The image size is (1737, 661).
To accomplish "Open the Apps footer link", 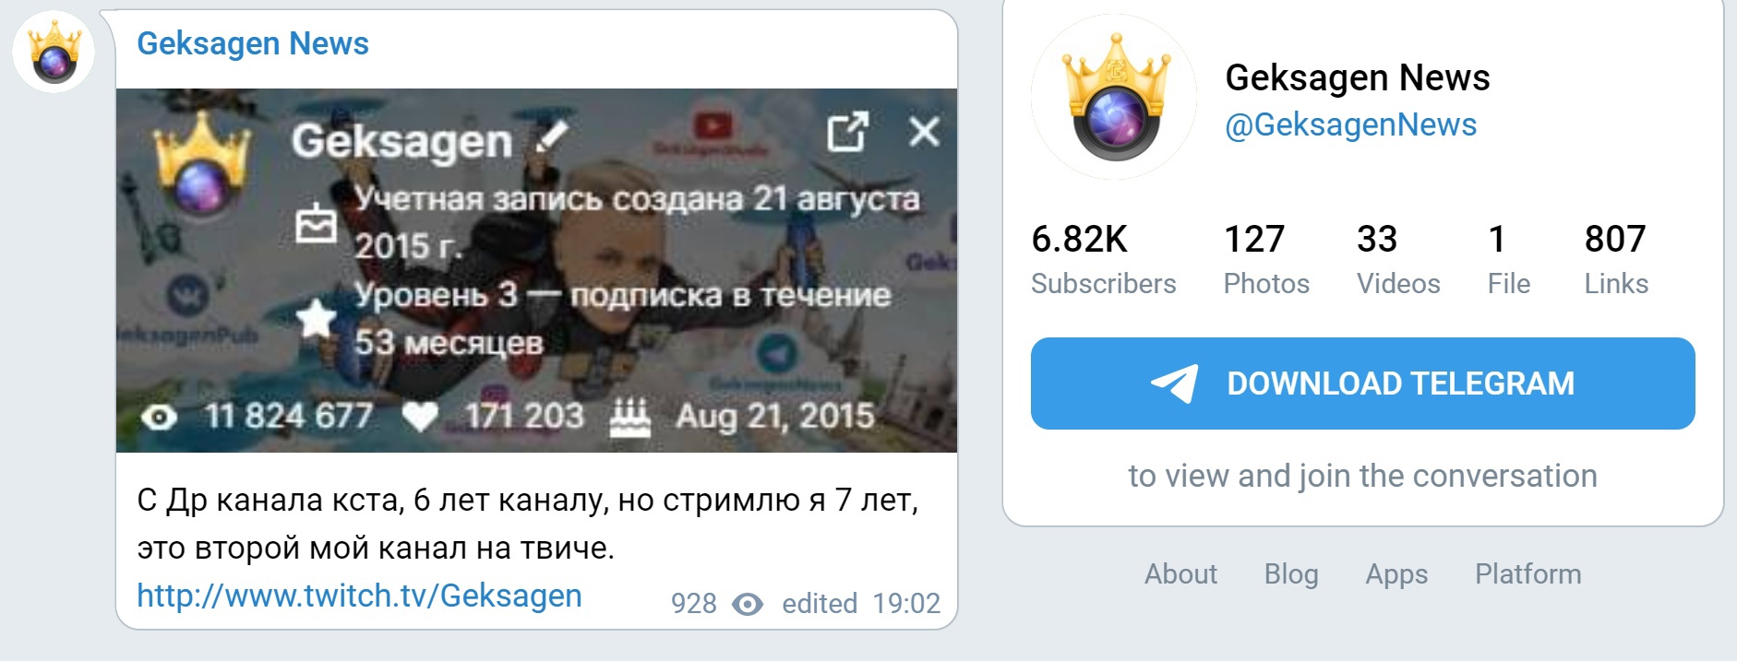I will point(1396,573).
